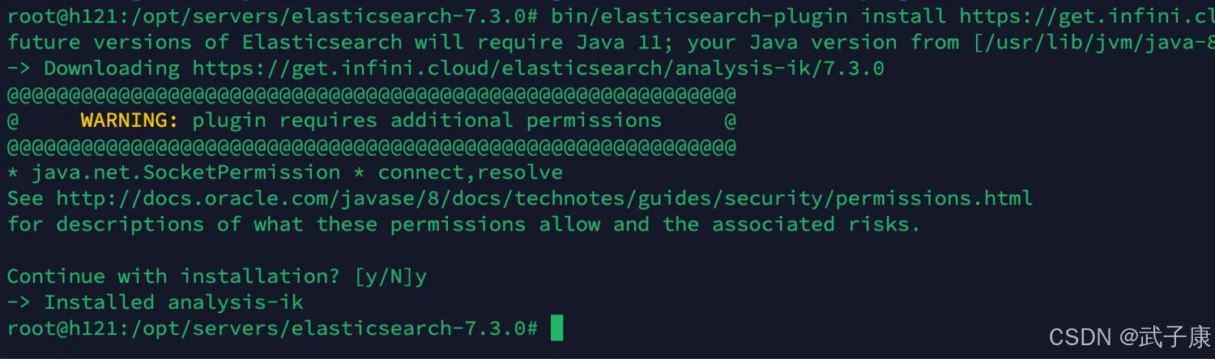Click the [y/N] answer option text
Viewport: 1215px width, 359px height.
384,277
